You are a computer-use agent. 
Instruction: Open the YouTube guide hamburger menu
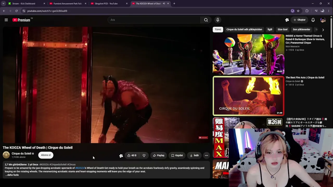point(6,20)
